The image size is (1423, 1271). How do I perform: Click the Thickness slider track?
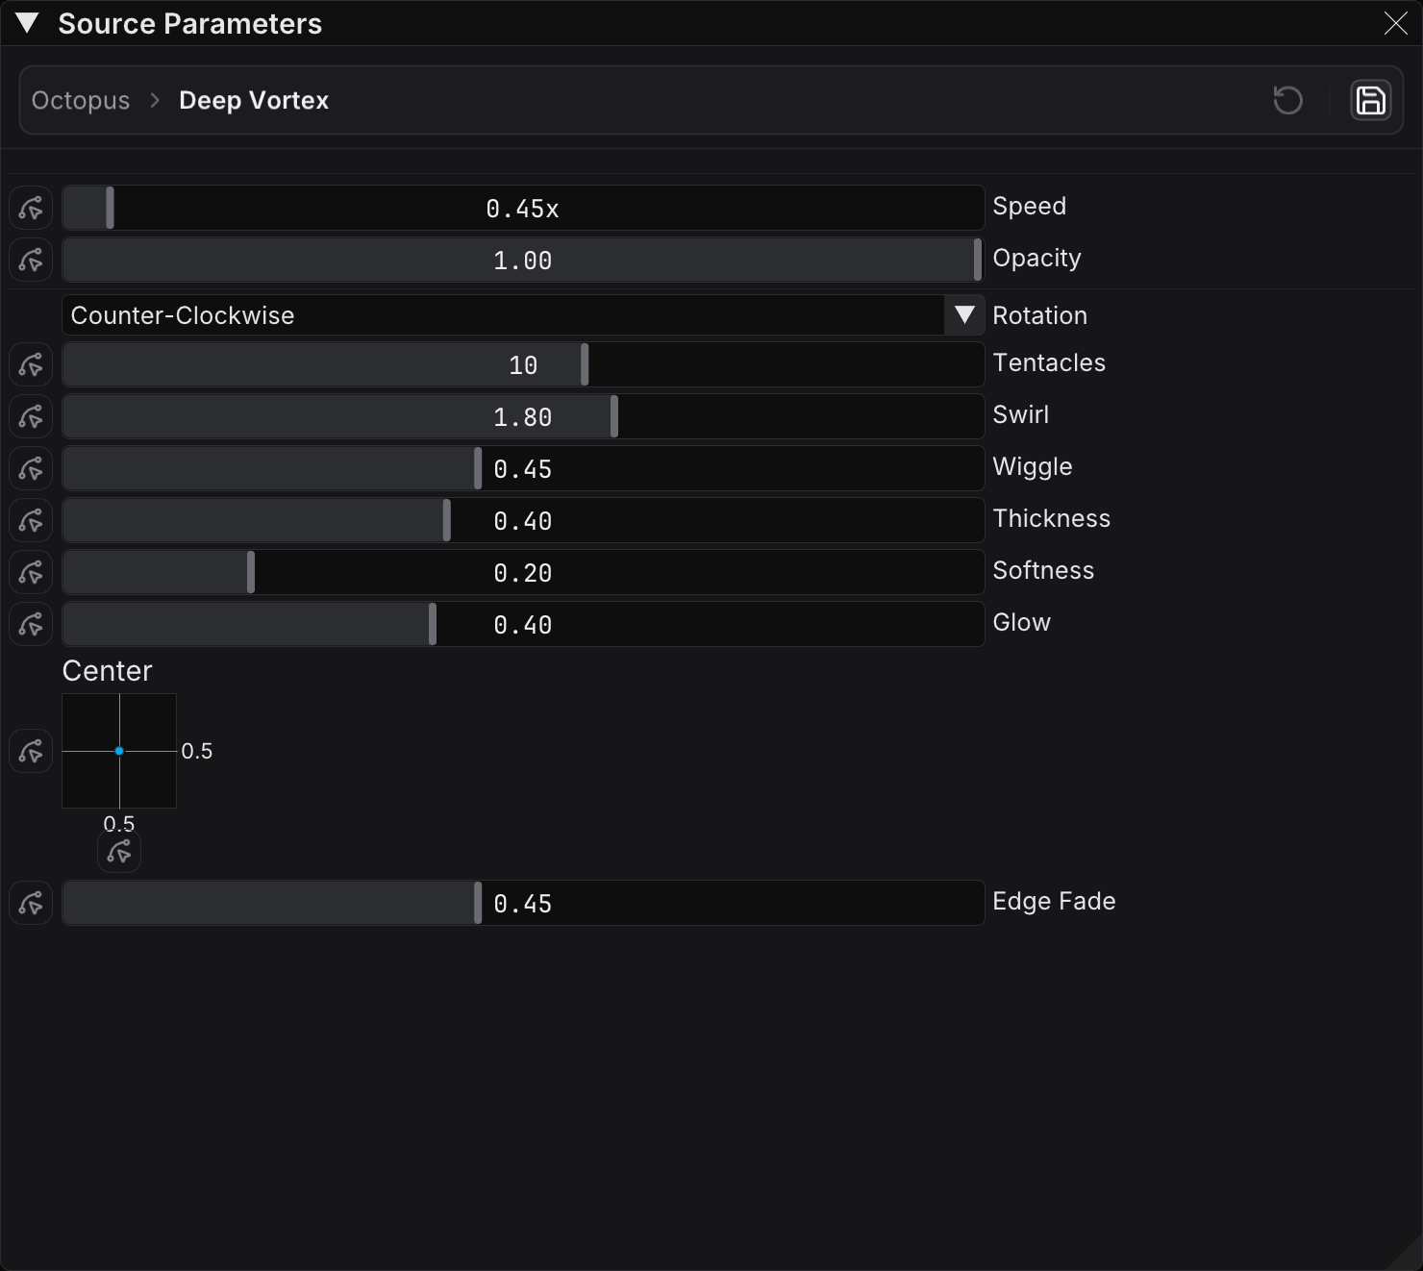[x=523, y=520]
